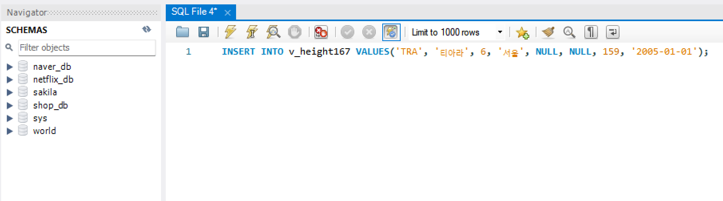Viewport: 723px width, 201px height.
Task: Add a snippet with the star plus icon
Action: click(522, 32)
